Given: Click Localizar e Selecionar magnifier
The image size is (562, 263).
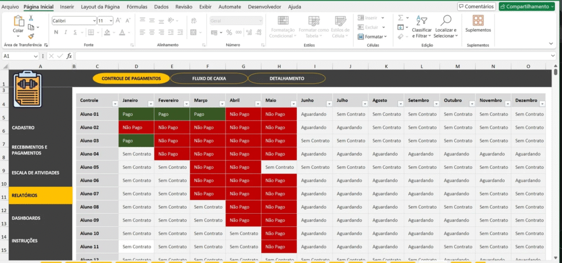Looking at the screenshot, I should 445,26.
